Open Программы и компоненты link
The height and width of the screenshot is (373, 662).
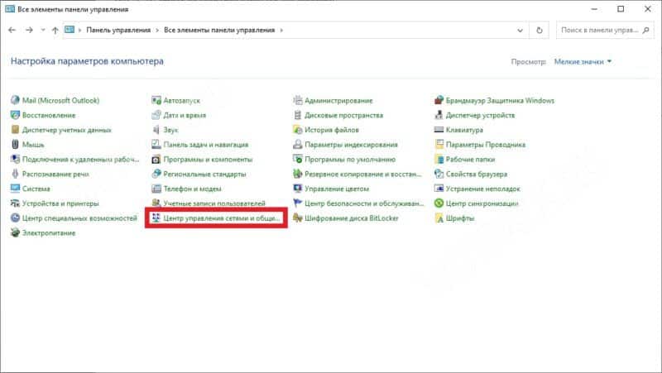point(207,160)
